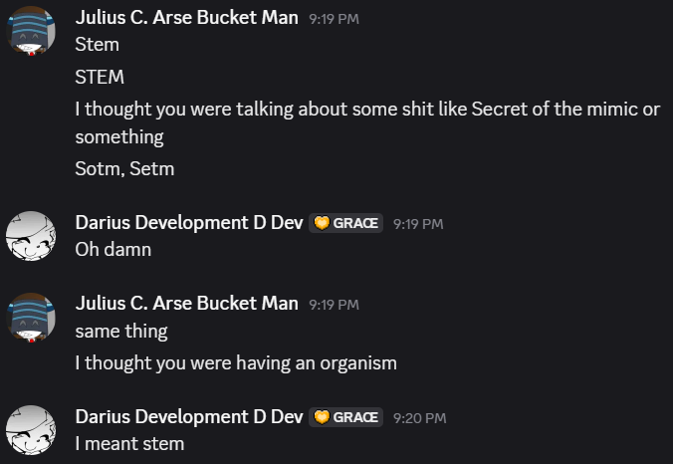Open Darius Development D Dev's first avatar
The image size is (673, 464).
point(31,236)
